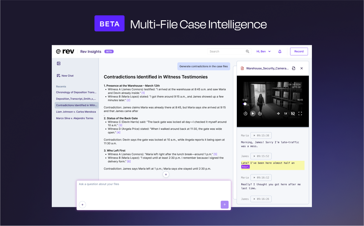Click the Warehouse_Security_Camera... file title
The image size is (364, 226).
point(267,68)
